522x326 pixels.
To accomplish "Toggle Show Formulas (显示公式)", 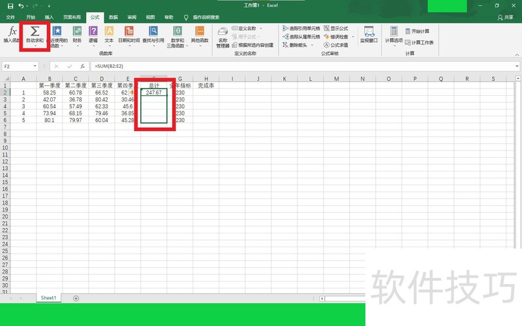I will 336,28.
